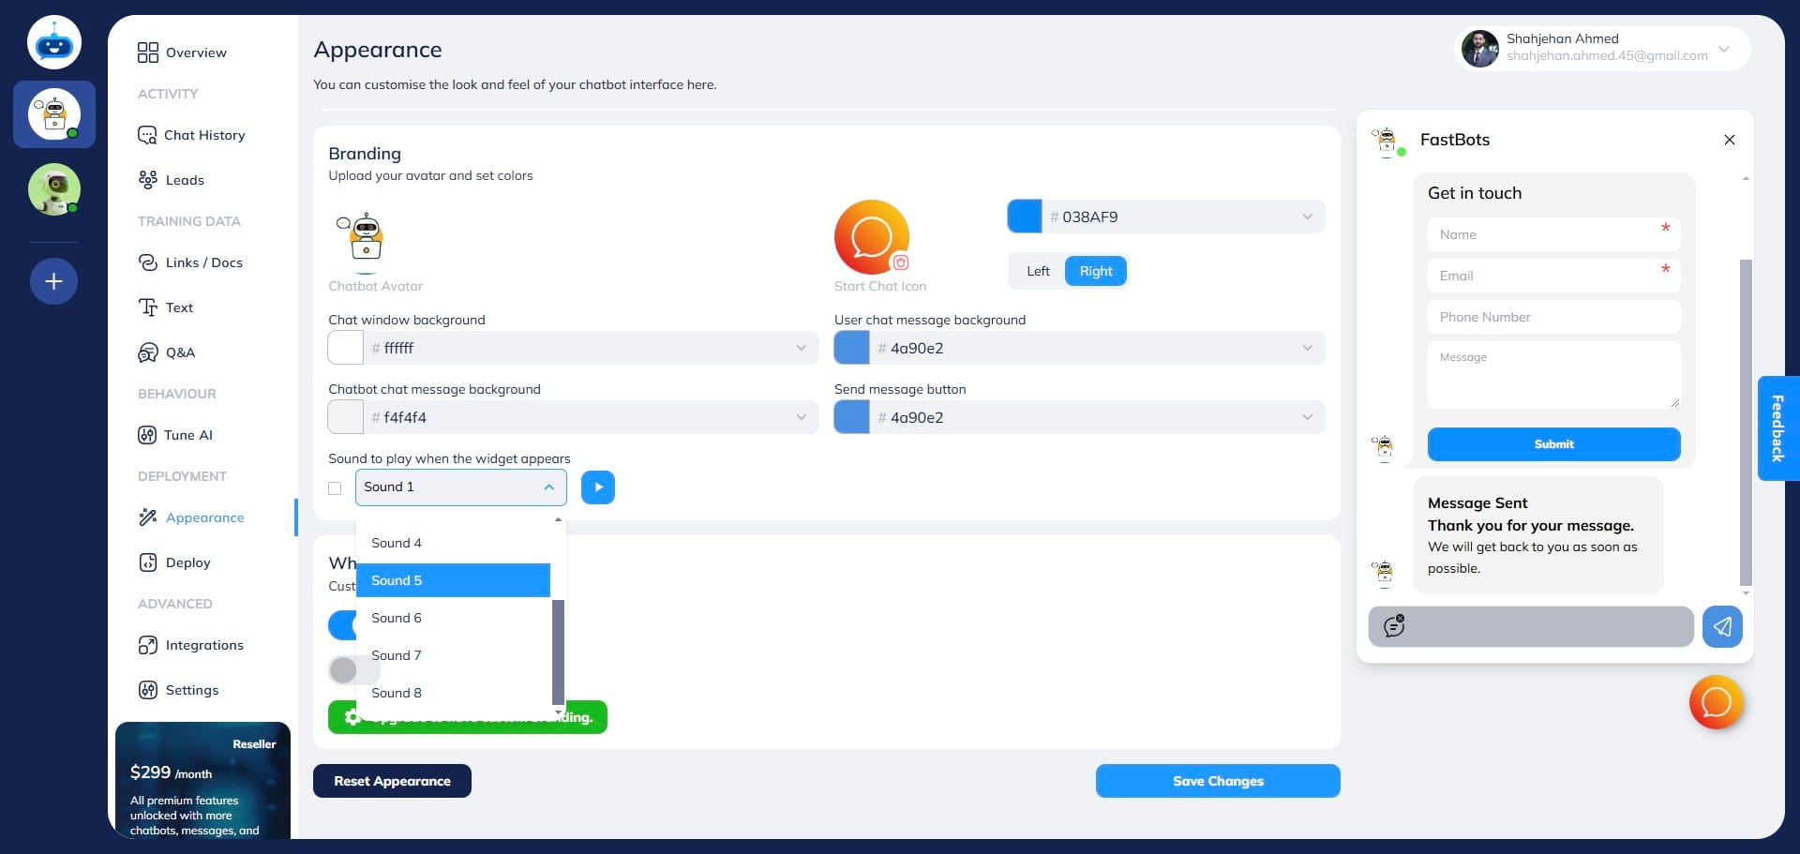
Task: Click the Message text area
Action: click(1553, 375)
